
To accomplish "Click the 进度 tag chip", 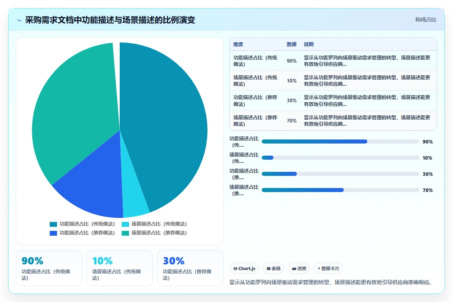I will [299, 268].
